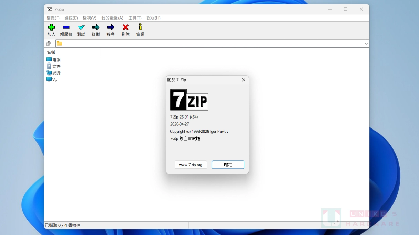Close the 關於 7-Zip dialog
This screenshot has width=419, height=235.
click(x=244, y=80)
